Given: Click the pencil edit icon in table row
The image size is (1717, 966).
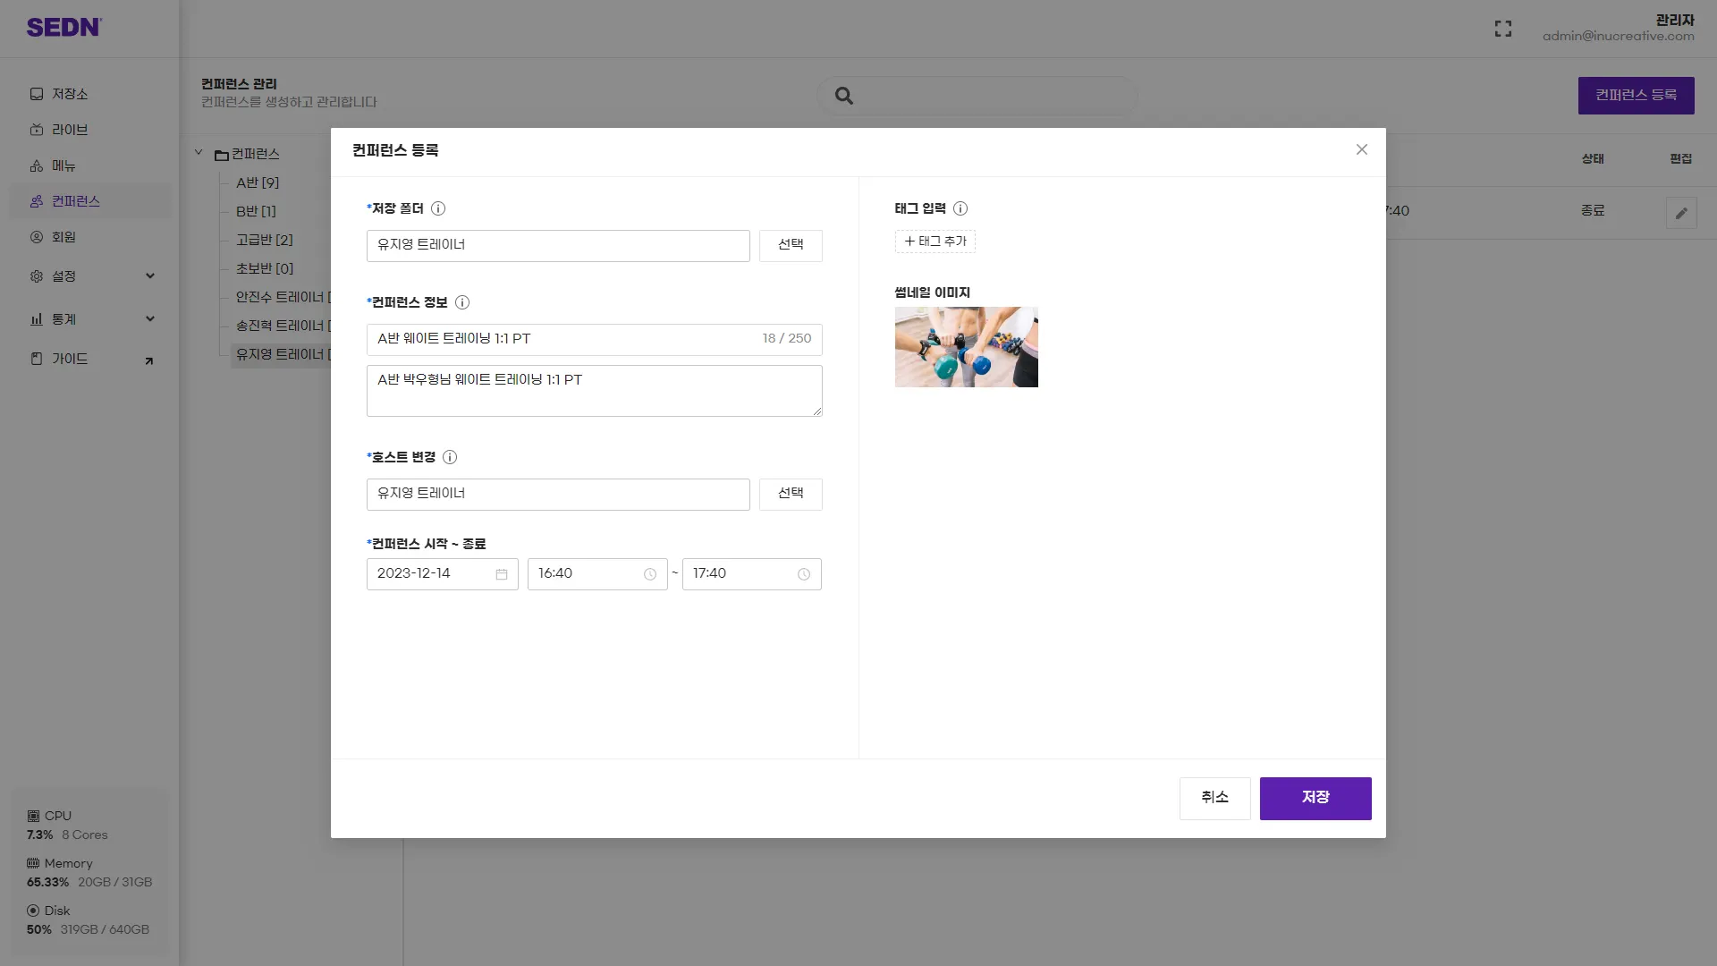Looking at the screenshot, I should (x=1681, y=213).
